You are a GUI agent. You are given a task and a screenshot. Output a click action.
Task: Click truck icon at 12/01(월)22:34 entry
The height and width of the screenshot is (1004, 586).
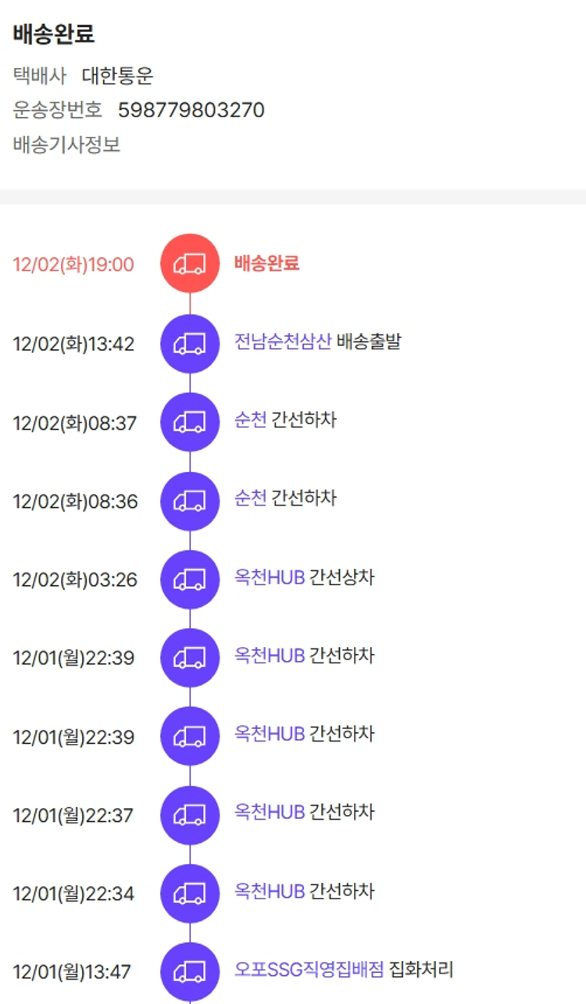point(190,893)
